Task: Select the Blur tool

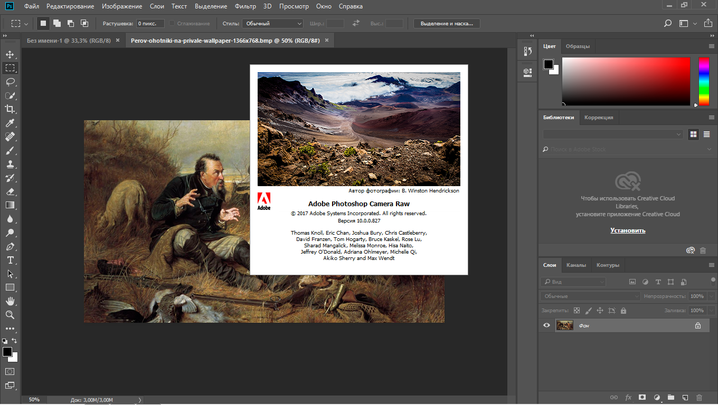Action: tap(10, 219)
